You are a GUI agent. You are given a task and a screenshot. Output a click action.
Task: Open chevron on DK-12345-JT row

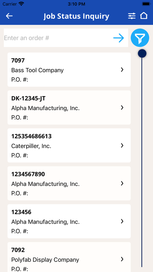(122, 107)
